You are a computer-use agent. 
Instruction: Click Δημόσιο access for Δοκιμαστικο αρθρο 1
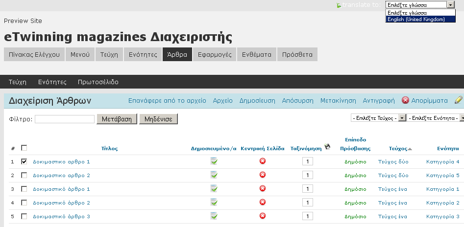point(355,161)
